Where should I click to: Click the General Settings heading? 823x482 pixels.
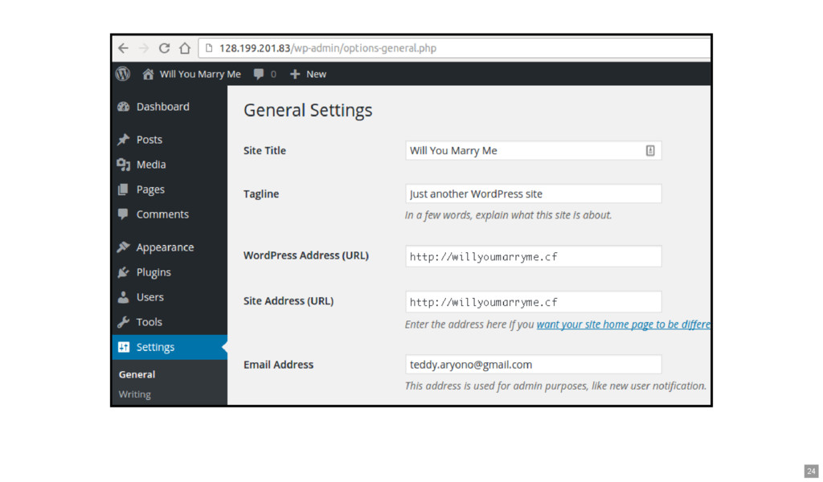coord(308,111)
